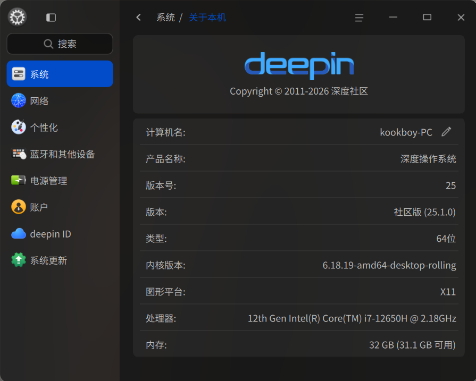Click the 类型 label
The height and width of the screenshot is (381, 476).
point(156,239)
